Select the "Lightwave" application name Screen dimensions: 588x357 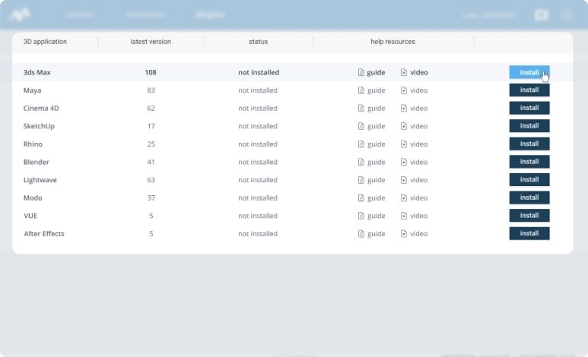(x=40, y=180)
